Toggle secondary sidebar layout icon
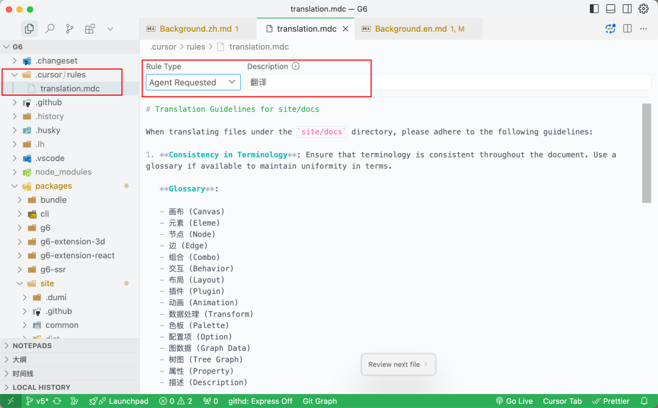658x408 pixels. tap(627, 9)
